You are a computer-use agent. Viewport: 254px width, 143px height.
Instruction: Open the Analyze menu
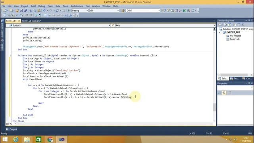(x=96, y=6)
